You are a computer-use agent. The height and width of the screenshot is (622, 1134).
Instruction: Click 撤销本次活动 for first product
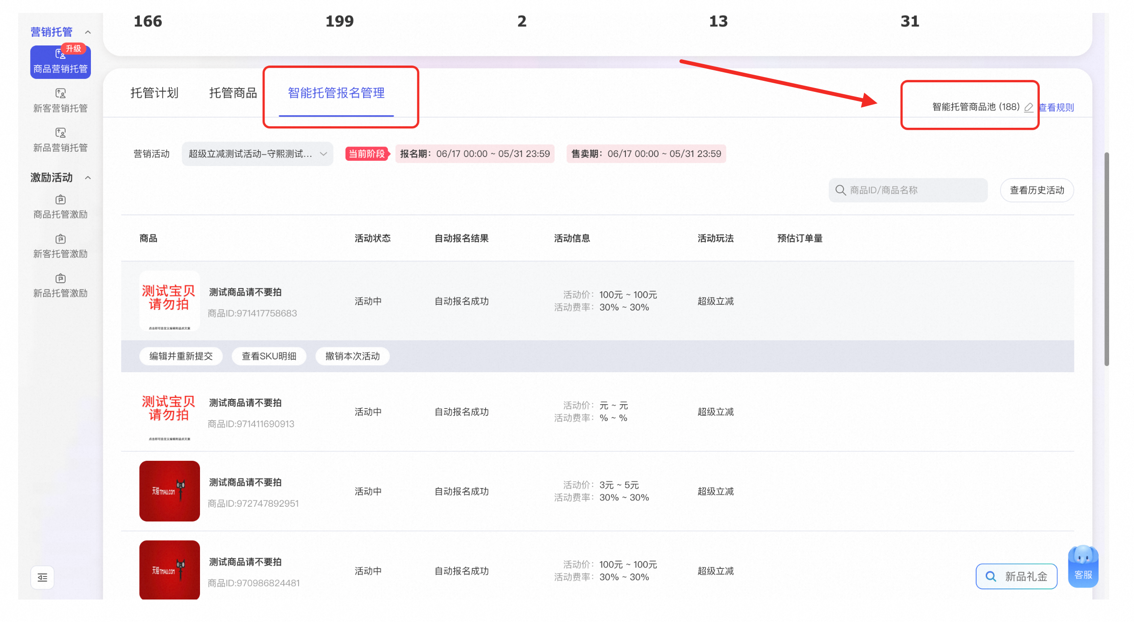pyautogui.click(x=353, y=356)
